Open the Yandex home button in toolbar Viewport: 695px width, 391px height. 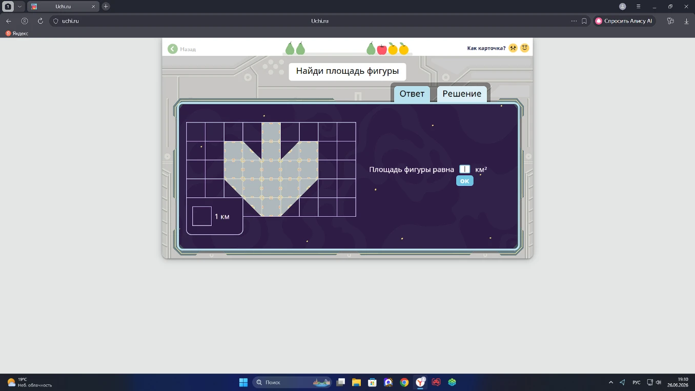click(x=25, y=21)
